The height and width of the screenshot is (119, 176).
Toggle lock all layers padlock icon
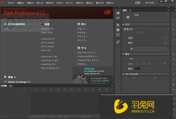pyautogui.click(x=25, y=89)
